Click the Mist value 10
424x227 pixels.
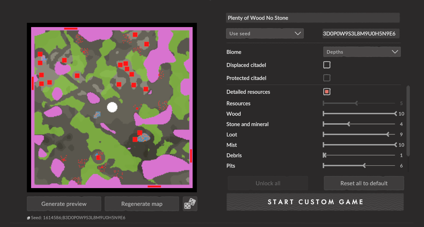[x=401, y=145]
